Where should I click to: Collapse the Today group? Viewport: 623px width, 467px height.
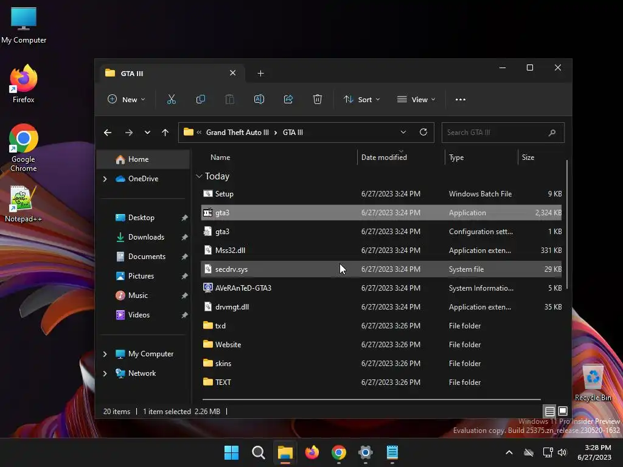point(200,176)
